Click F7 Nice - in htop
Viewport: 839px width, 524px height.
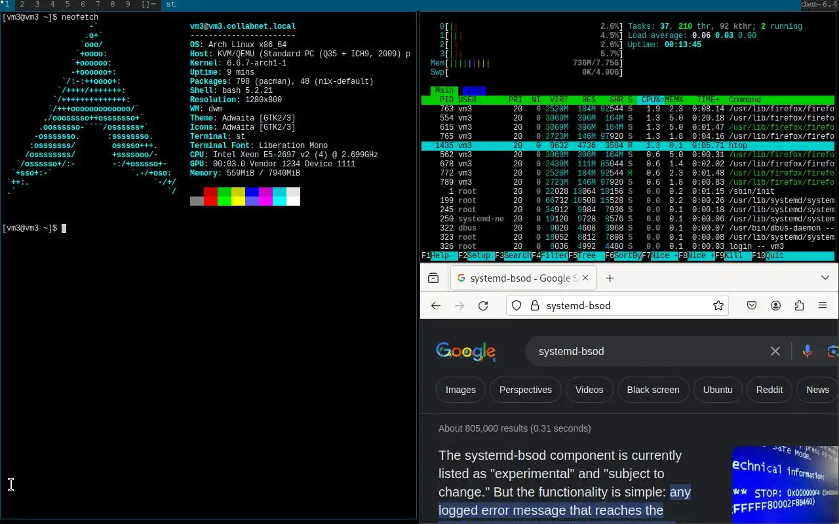pos(660,255)
